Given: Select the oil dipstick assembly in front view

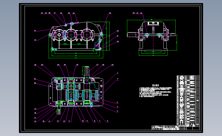Looking at the screenshot, I should [x=98, y=43].
